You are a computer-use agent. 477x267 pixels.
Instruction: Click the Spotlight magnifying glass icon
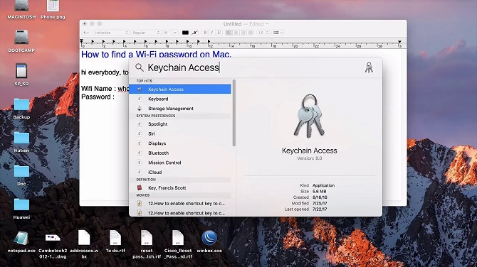pyautogui.click(x=140, y=67)
